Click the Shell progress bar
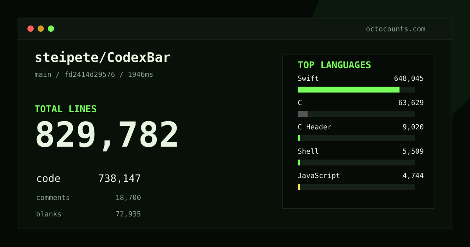Screen dimensions: 470x247 (x=356, y=162)
